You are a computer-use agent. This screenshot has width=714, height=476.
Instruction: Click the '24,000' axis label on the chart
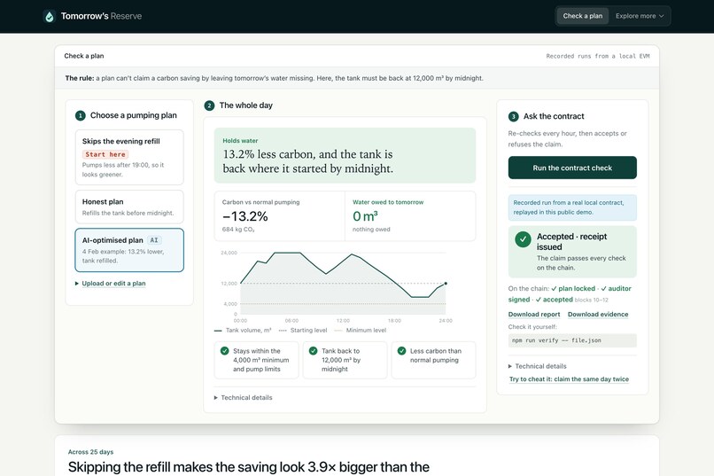[x=229, y=253]
